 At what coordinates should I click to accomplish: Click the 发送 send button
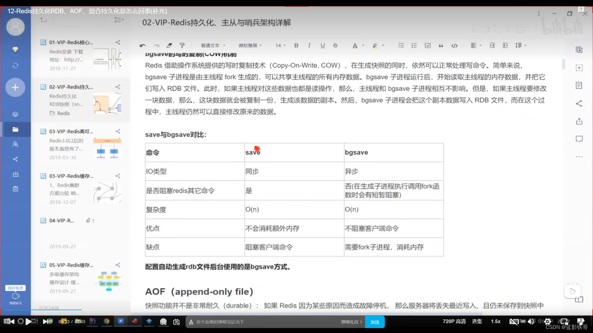[x=375, y=322]
